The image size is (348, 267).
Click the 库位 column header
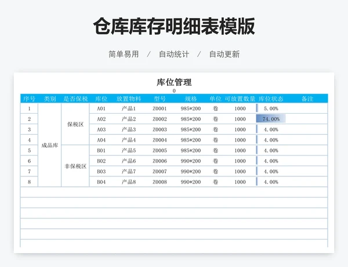coord(101,99)
